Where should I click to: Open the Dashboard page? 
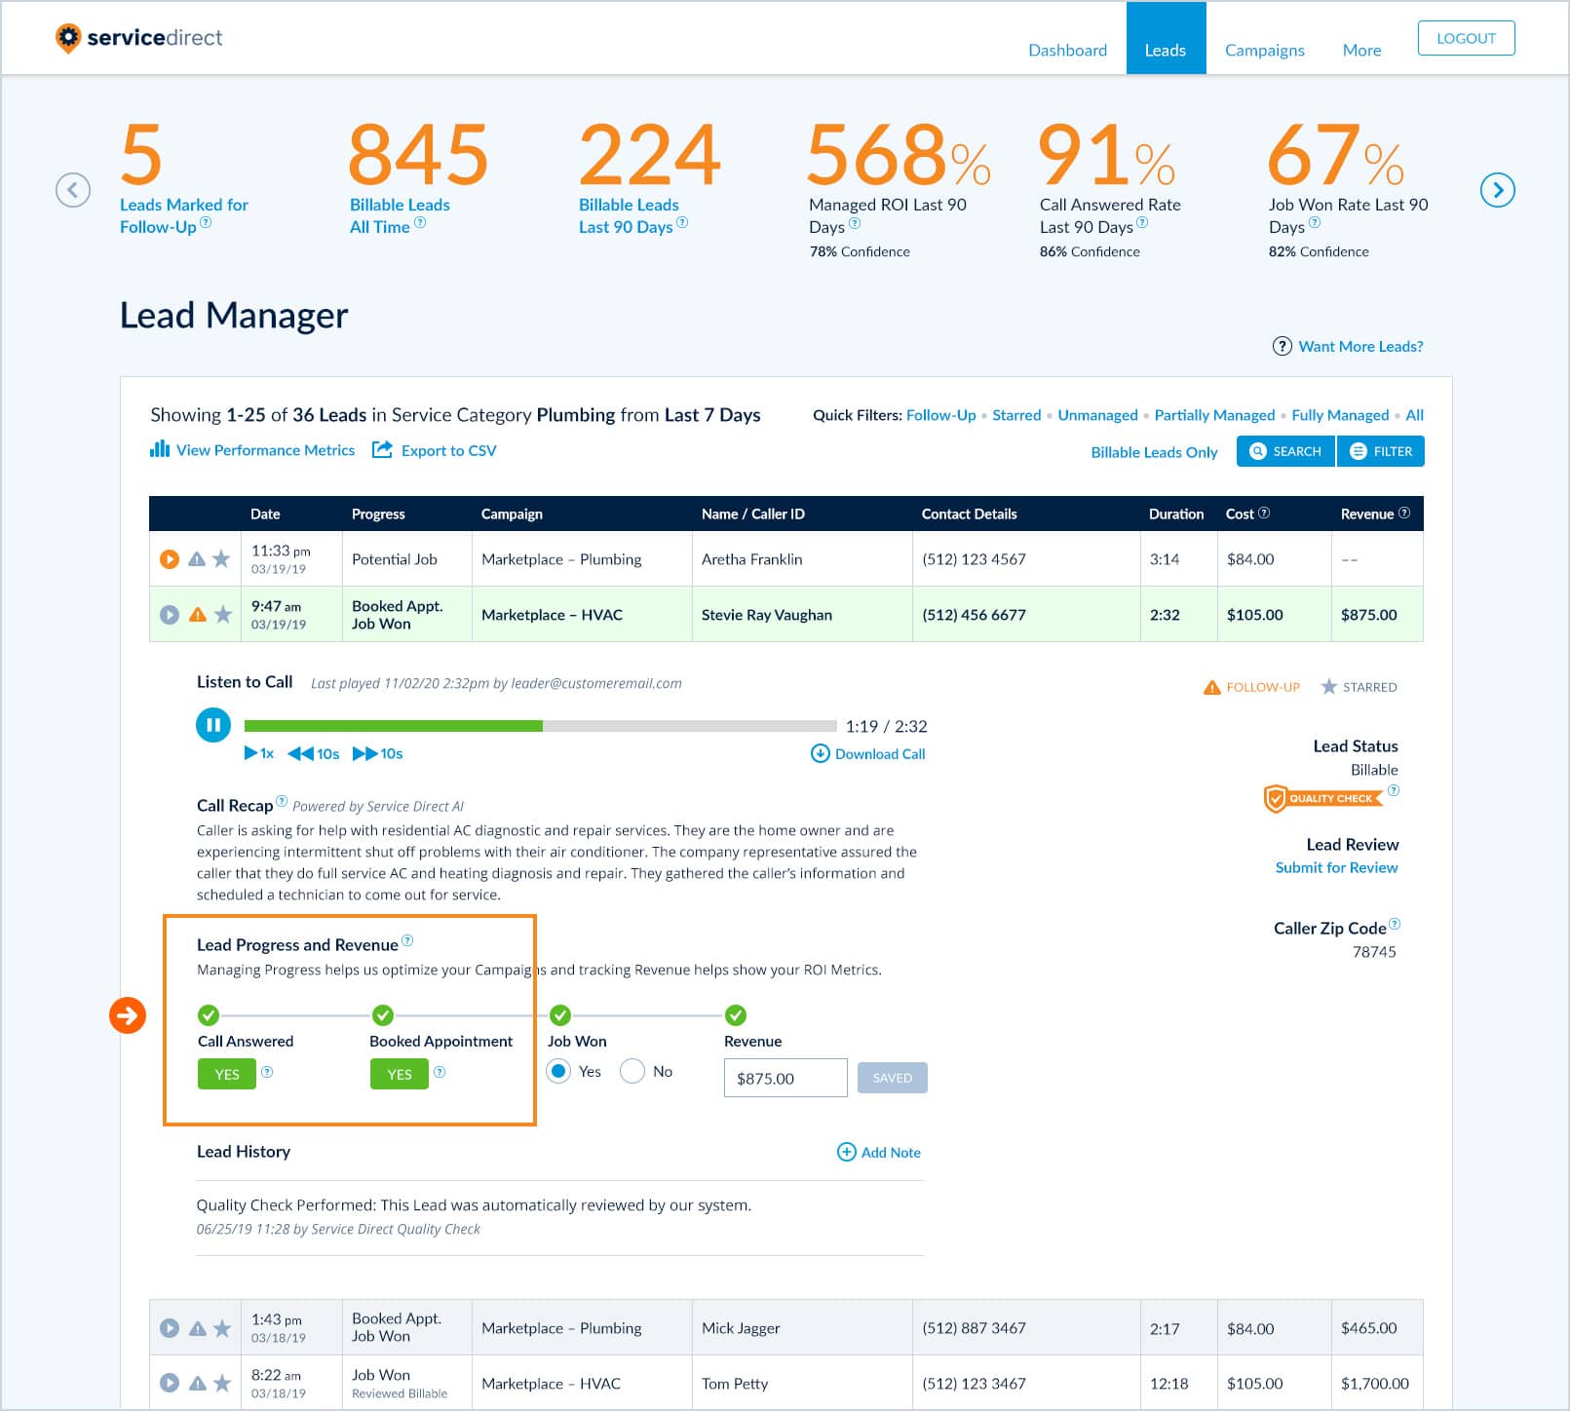(1067, 50)
